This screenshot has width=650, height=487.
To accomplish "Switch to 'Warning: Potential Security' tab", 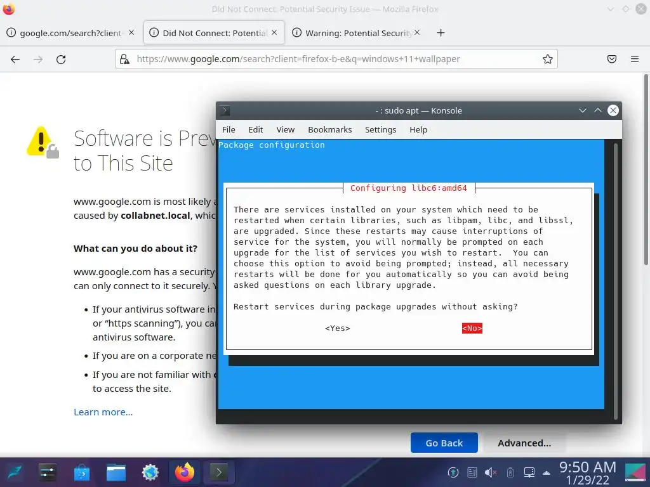I will point(357,33).
